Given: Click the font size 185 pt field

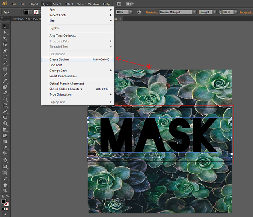Looking at the screenshot, I should coord(228,12).
